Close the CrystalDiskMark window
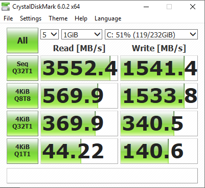Screen dimensions: 205x188 tap(193, 7)
